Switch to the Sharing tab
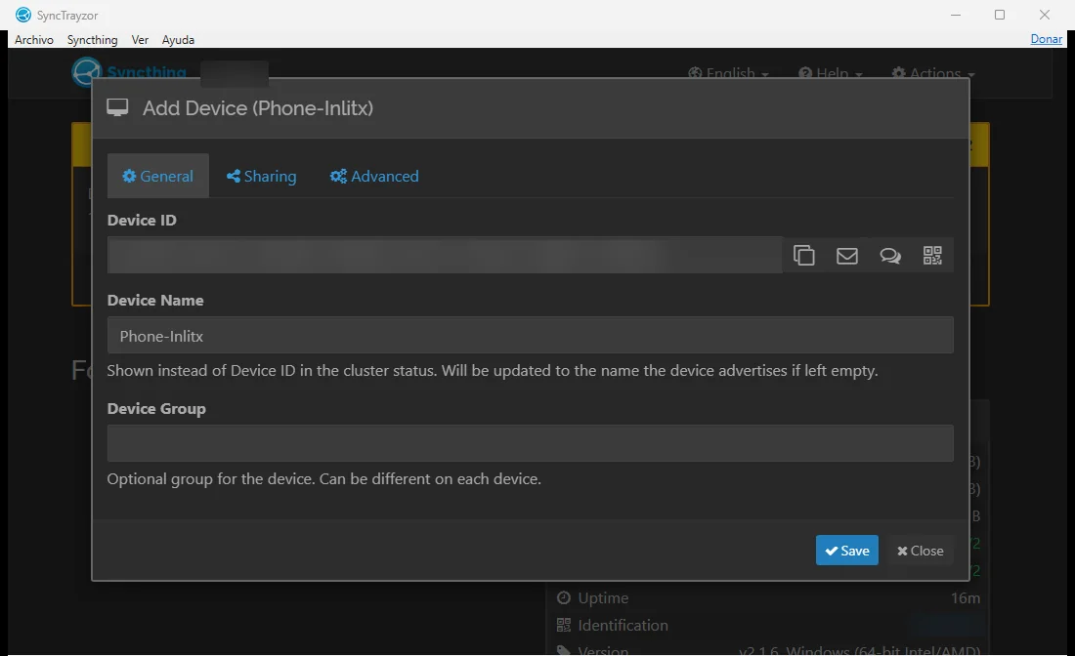 click(261, 176)
